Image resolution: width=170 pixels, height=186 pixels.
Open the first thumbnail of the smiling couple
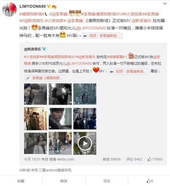click(x=36, y=94)
